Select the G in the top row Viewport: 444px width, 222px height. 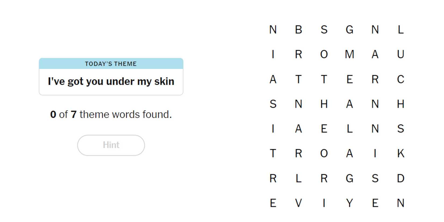tap(349, 30)
